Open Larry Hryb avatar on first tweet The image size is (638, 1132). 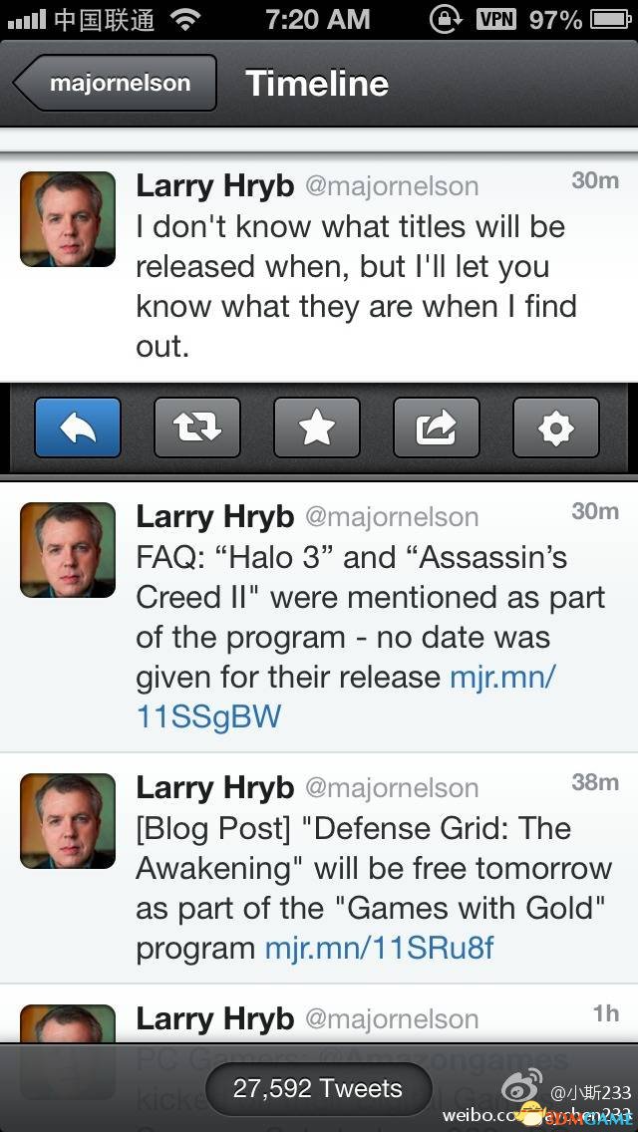[68, 219]
